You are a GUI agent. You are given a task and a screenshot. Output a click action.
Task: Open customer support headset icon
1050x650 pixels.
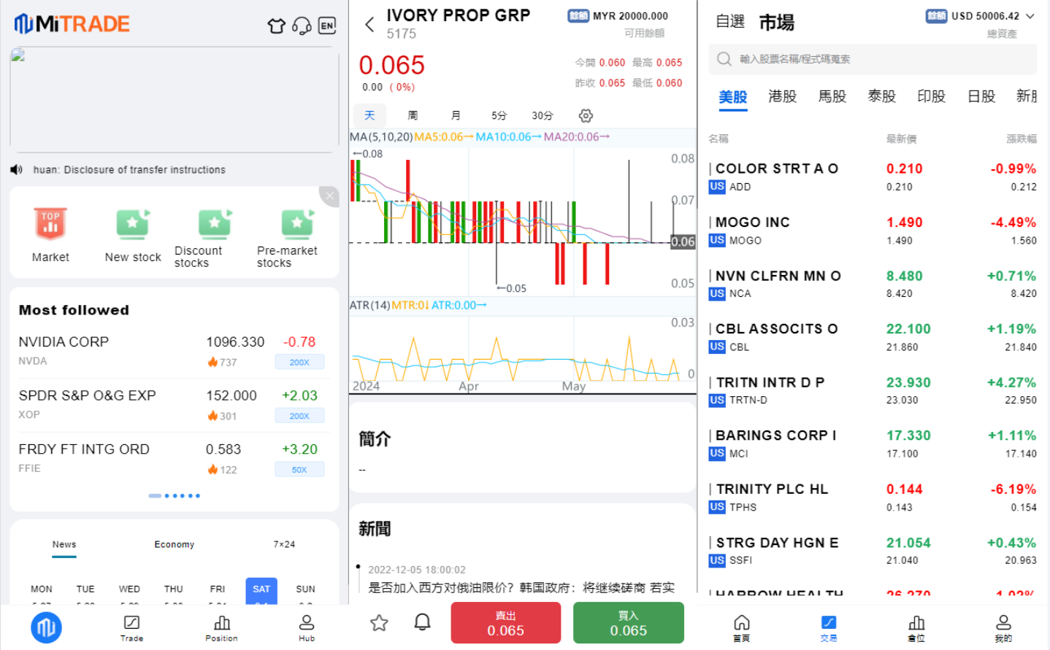coord(302,26)
